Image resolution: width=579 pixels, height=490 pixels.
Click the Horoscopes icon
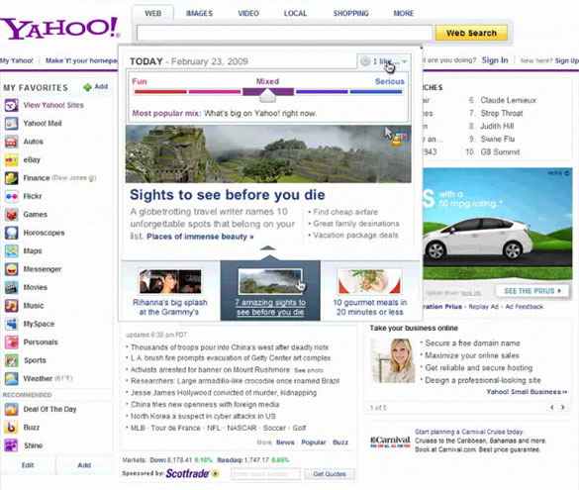tap(12, 233)
